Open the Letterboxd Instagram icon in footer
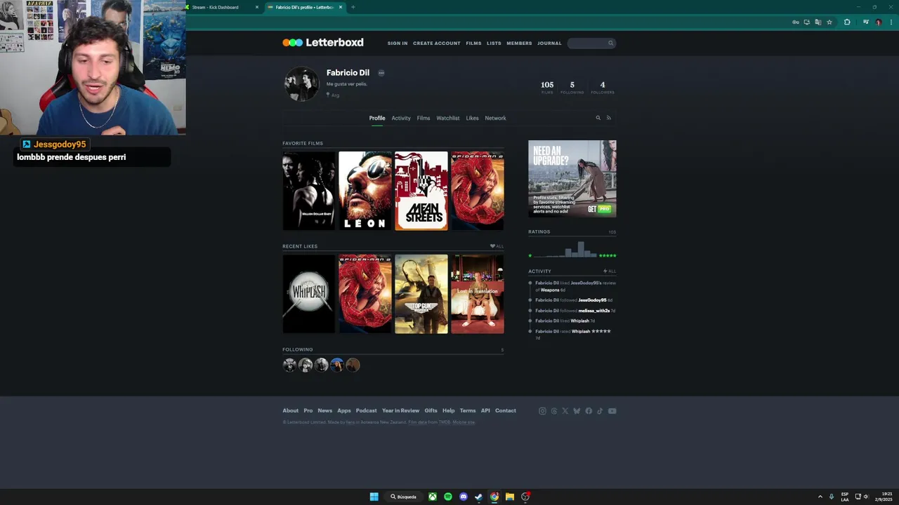Viewport: 899px width, 505px height. (542, 411)
